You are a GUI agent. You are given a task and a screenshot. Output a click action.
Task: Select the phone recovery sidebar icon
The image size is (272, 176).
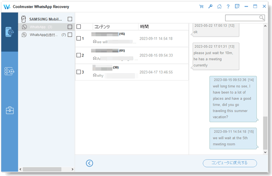tap(10, 32)
